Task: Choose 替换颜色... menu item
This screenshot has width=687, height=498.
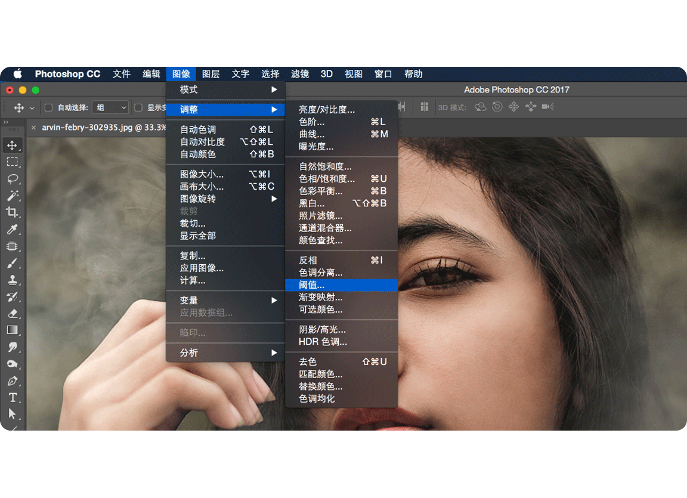Action: coord(341,386)
